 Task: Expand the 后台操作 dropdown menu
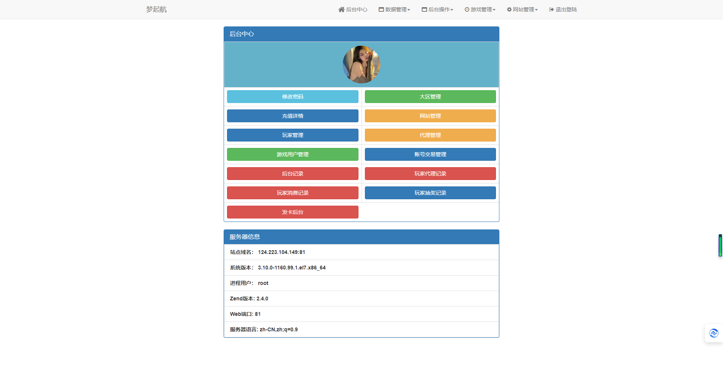tap(437, 9)
